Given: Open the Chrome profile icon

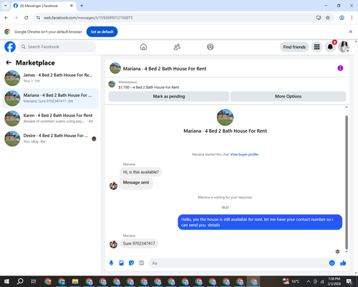Looking at the screenshot, I should pyautogui.click(x=342, y=18).
